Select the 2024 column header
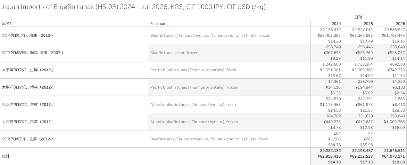This screenshot has width=407, height=165. pos(336,23)
